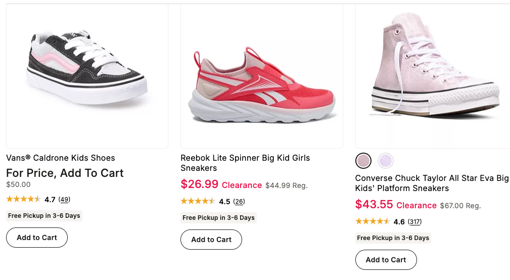
Task: Click the For Price, Add To Cart text
Action: 65,173
